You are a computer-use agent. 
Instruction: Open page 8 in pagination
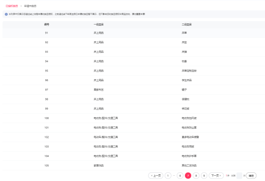196,176
